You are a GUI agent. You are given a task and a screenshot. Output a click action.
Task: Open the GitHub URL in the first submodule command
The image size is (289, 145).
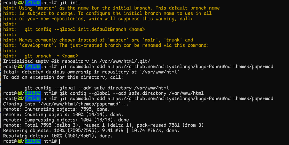coord(169,67)
